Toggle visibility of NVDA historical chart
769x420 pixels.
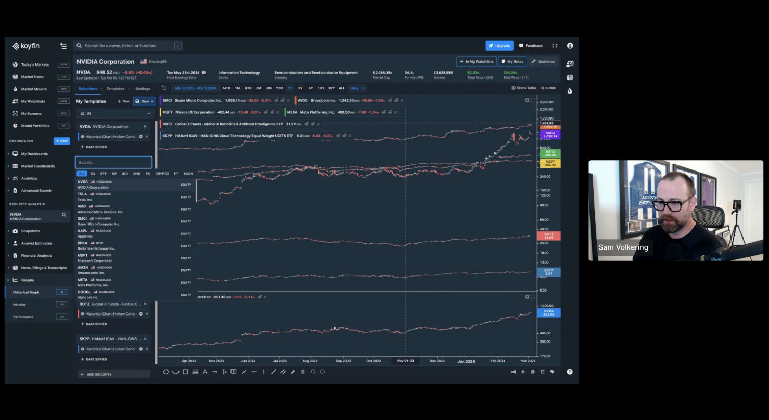[x=82, y=137]
